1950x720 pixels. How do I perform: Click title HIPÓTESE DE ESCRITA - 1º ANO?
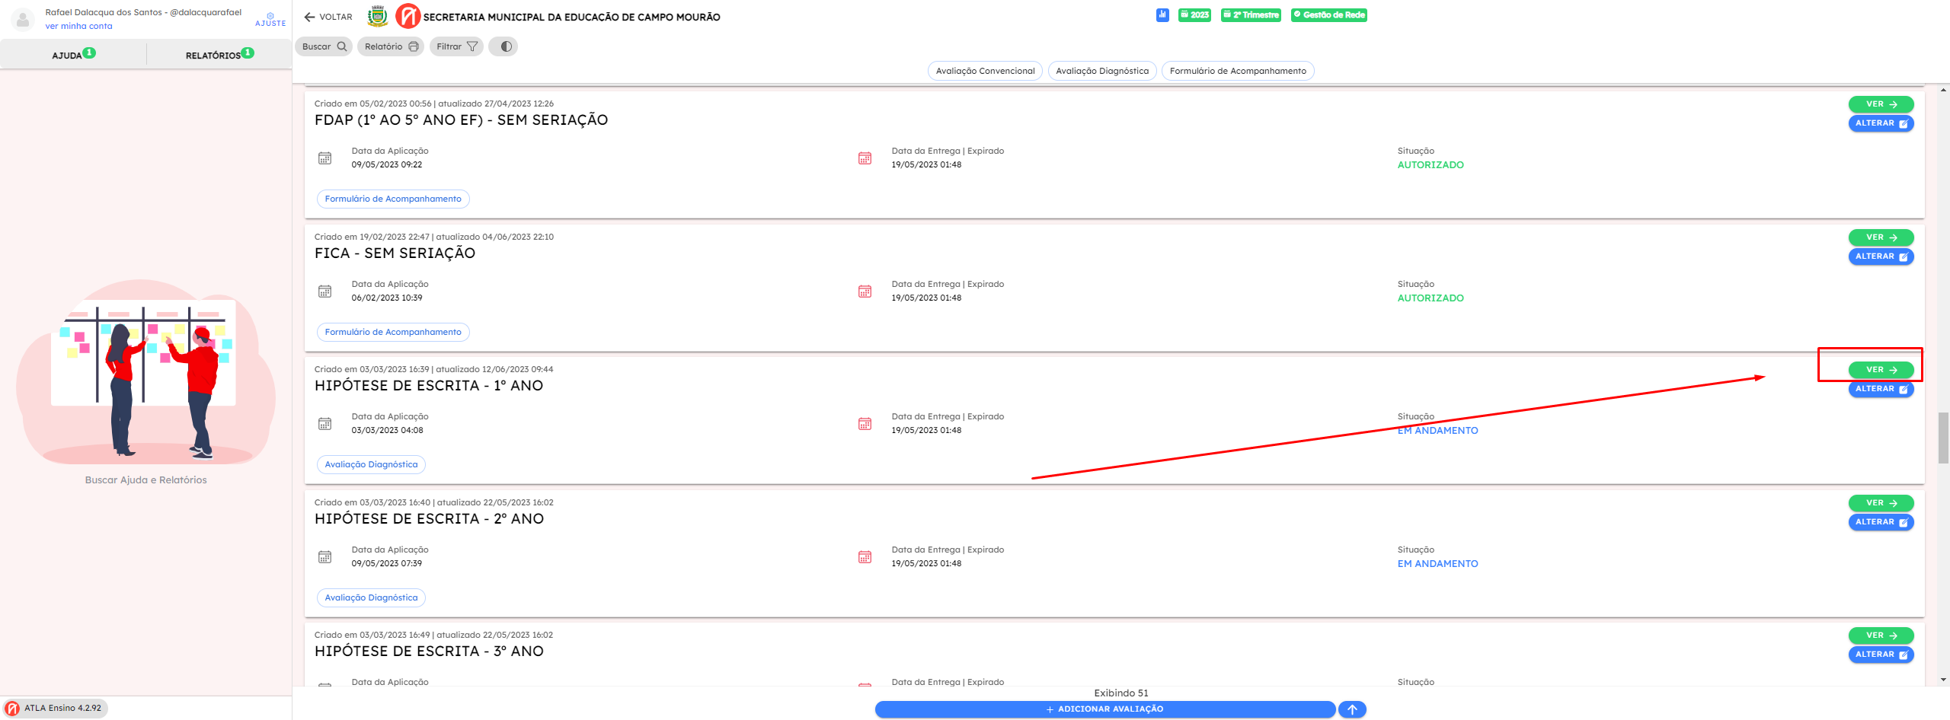click(429, 386)
